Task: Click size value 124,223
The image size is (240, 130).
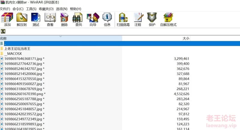Action: (183, 124)
